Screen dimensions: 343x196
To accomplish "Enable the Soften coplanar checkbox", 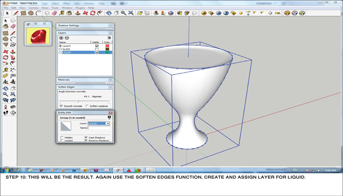I will tap(86, 106).
